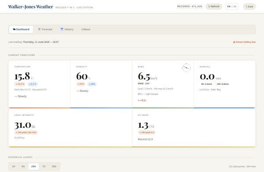Select the 30D chart range
The image size is (264, 172).
tap(54, 166)
